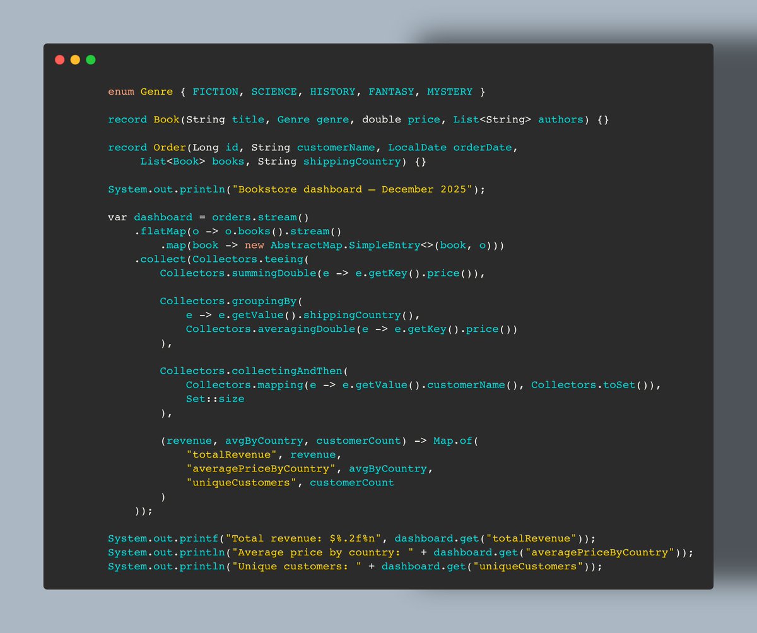Select the MYSTERY enum constant

click(450, 92)
